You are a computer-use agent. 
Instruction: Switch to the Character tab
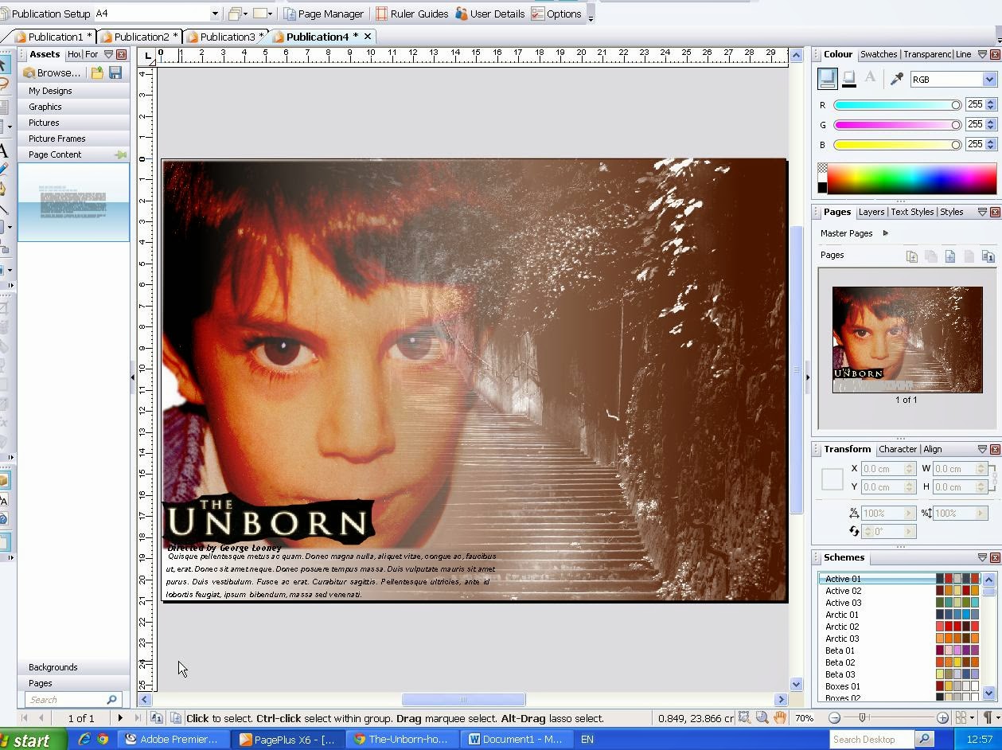pyautogui.click(x=897, y=449)
